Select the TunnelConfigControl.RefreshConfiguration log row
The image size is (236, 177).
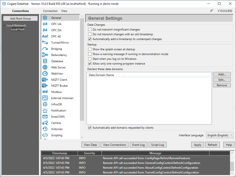(x=136, y=172)
